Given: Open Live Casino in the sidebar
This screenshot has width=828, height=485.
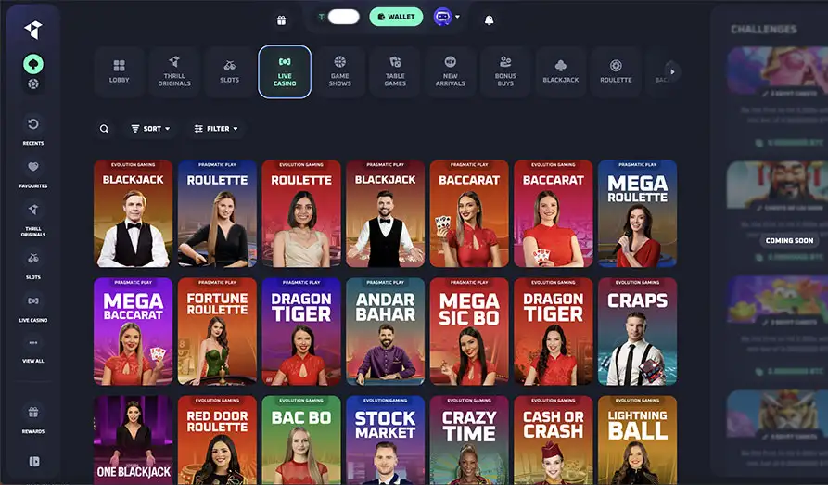Looking at the screenshot, I should coord(33,308).
